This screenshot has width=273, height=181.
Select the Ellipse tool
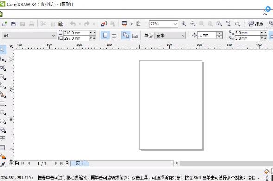click(3, 112)
